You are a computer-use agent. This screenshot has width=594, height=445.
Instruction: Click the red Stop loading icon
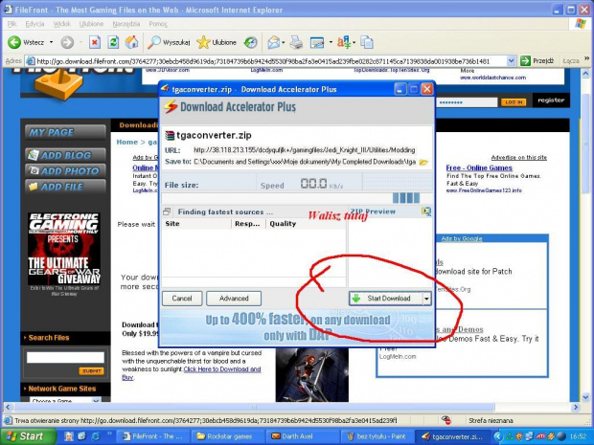[x=95, y=42]
